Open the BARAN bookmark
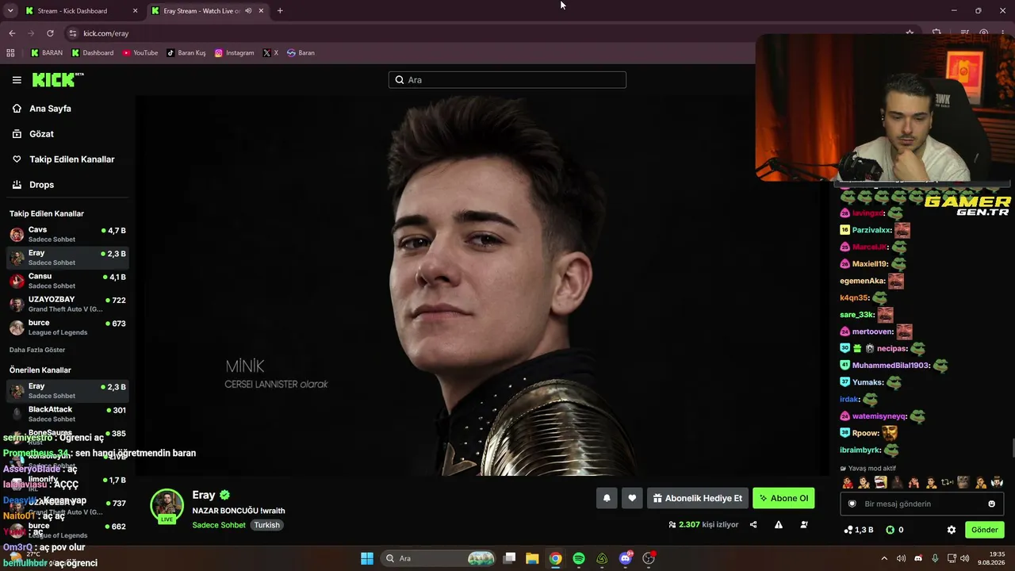This screenshot has width=1015, height=571. 47,53
